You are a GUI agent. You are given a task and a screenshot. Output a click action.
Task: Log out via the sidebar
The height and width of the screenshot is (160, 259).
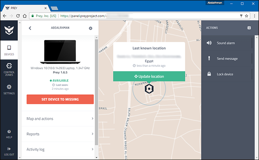pos(9,151)
